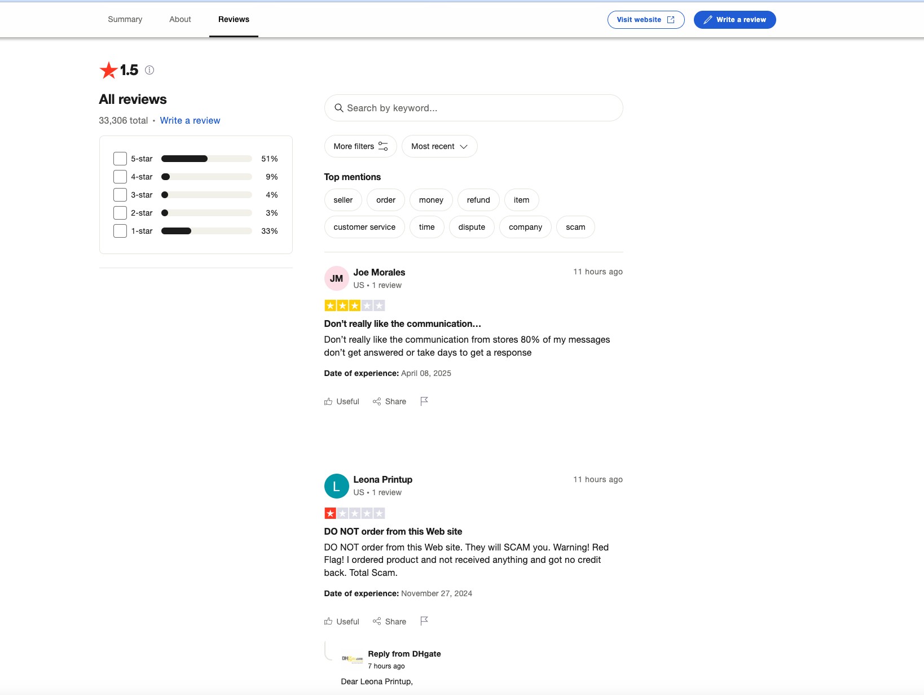Flag Joe Morales' review
This screenshot has height=695, width=924.
[x=424, y=401]
